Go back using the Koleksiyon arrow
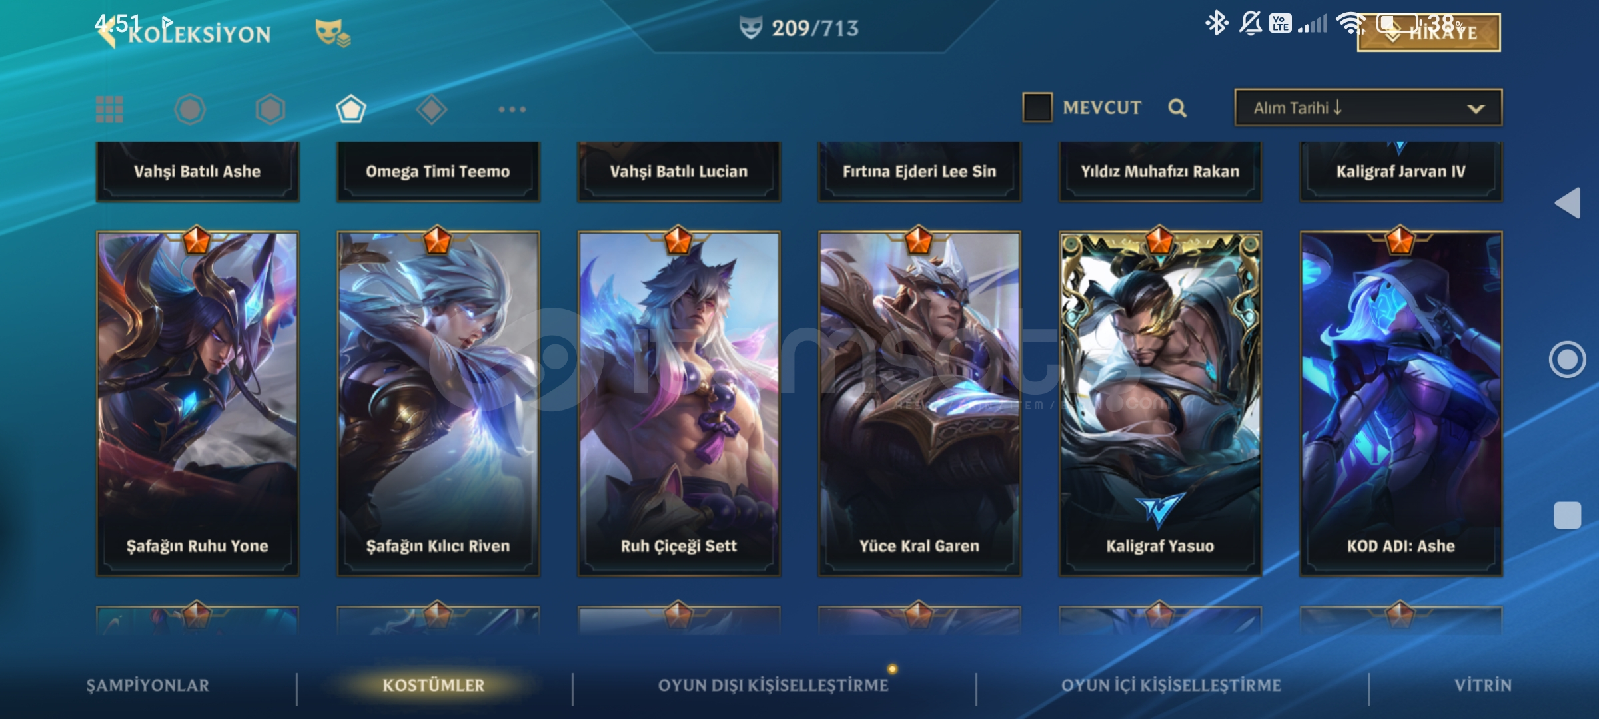This screenshot has width=1599, height=719. 107,33
